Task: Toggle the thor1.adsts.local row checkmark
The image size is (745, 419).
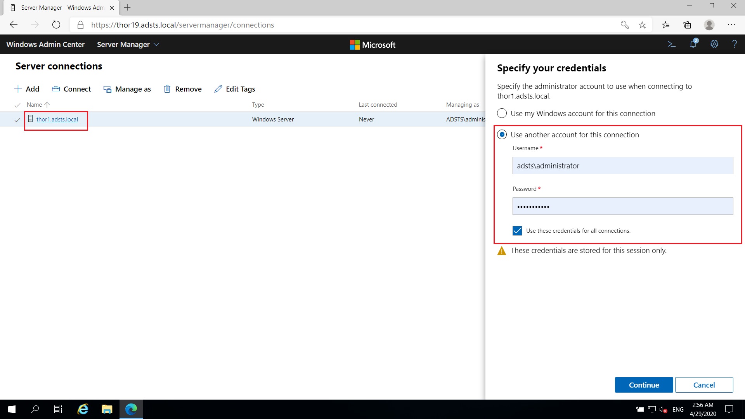Action: coord(17,120)
